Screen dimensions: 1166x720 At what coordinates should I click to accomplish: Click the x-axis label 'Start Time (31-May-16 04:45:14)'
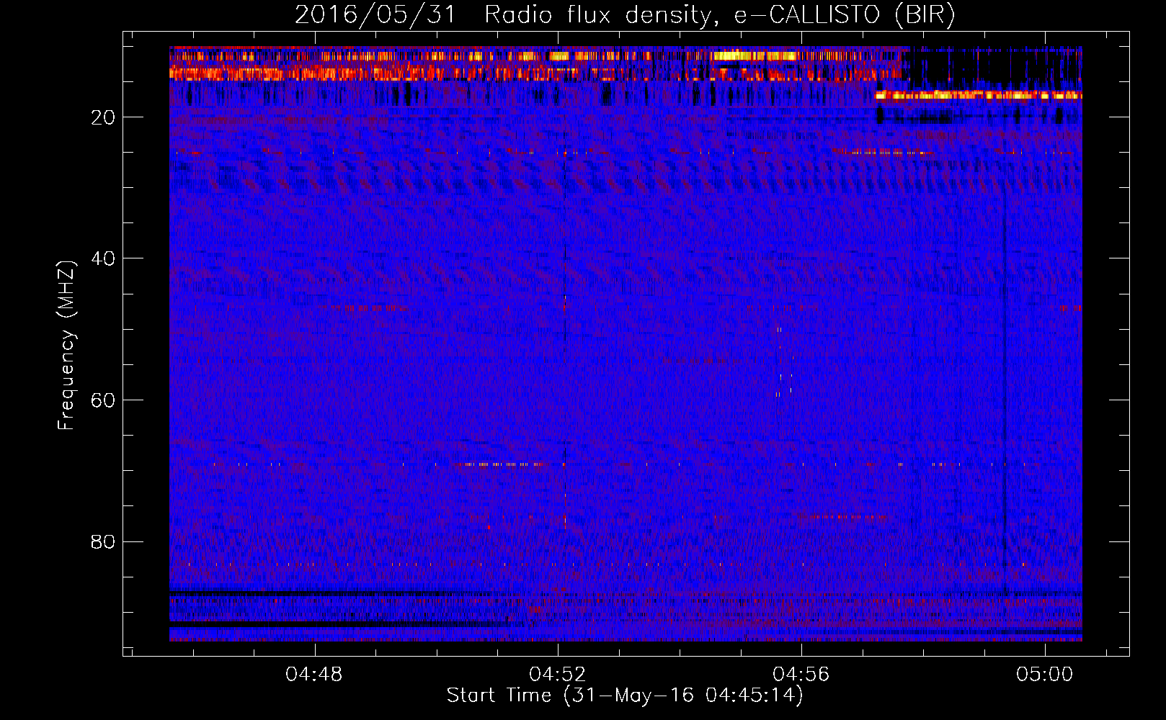[x=625, y=696]
